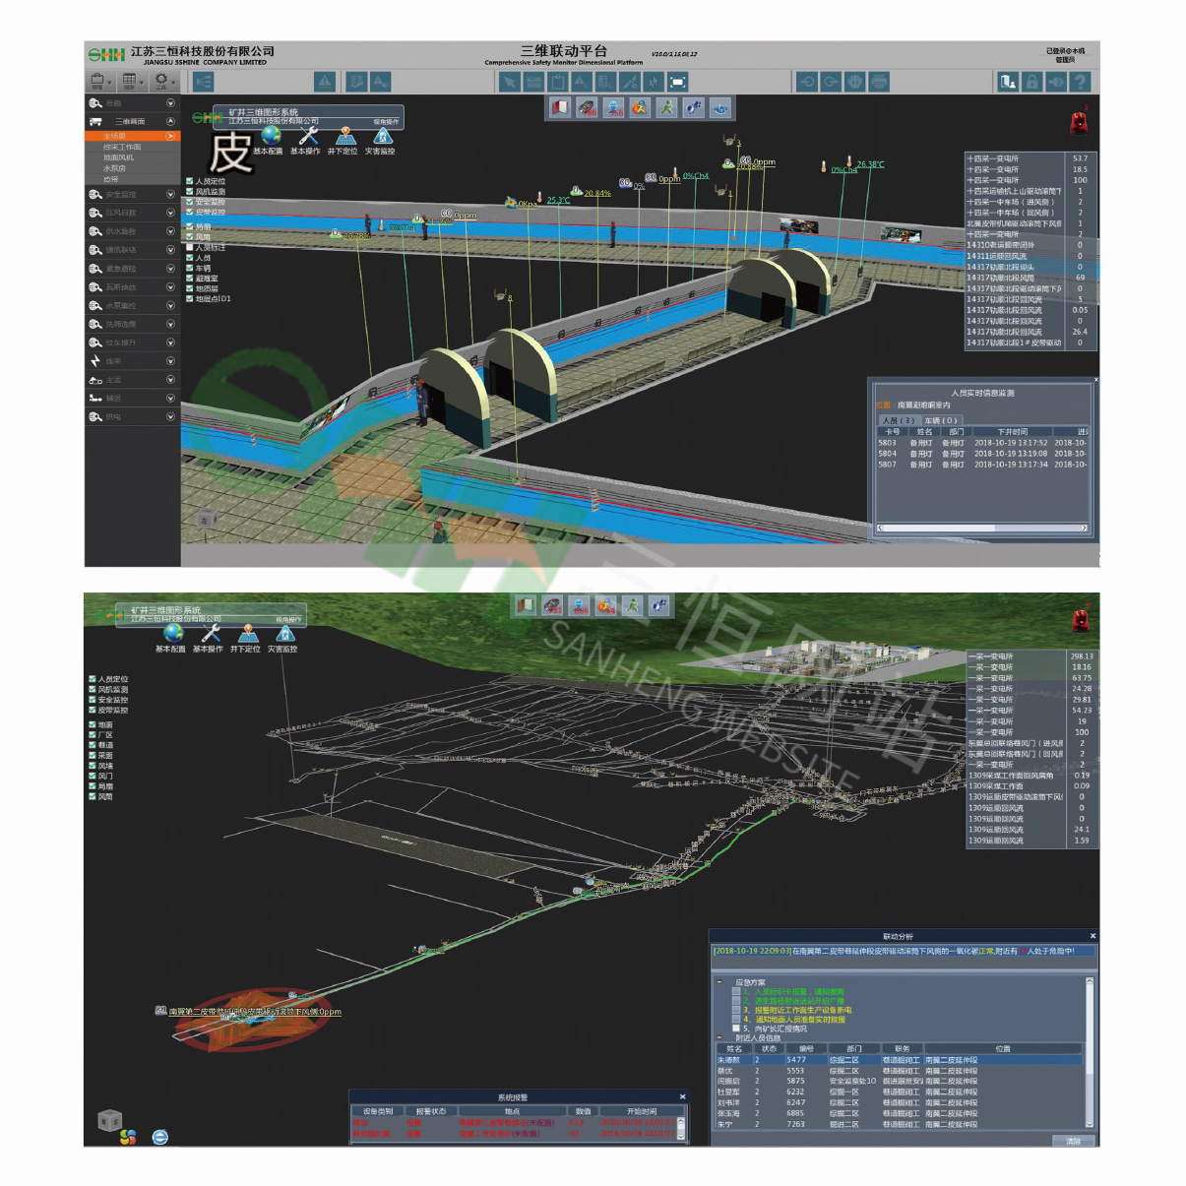
Task: Click the printer icon in top toolbar
Action: 879,82
